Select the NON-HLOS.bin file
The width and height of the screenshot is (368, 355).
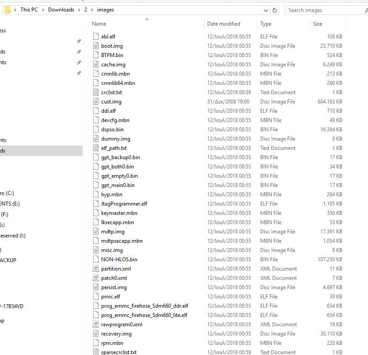119,260
